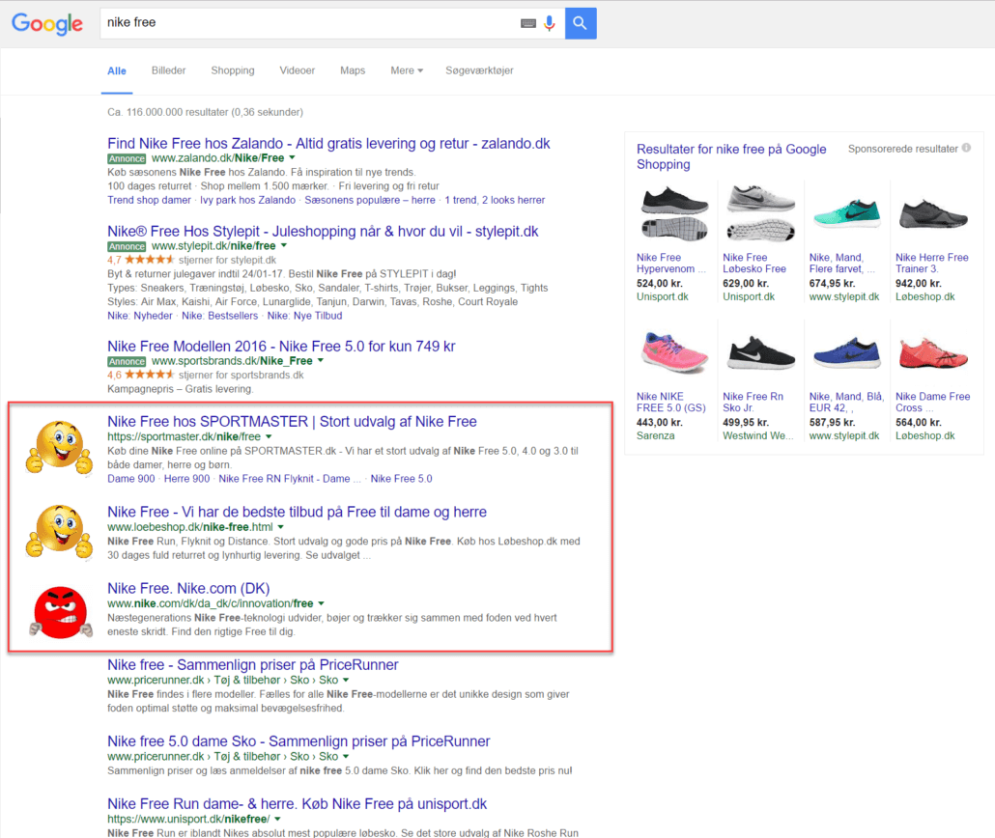This screenshot has width=995, height=838.
Task: Expand dropdown arrow next to sportmaster.dk URL
Action: pyautogui.click(x=269, y=436)
